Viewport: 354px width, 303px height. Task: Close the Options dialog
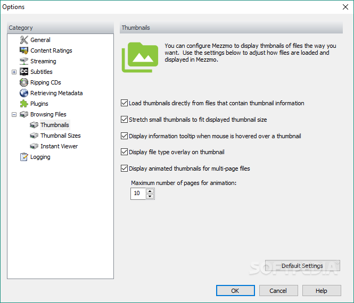tap(345, 7)
